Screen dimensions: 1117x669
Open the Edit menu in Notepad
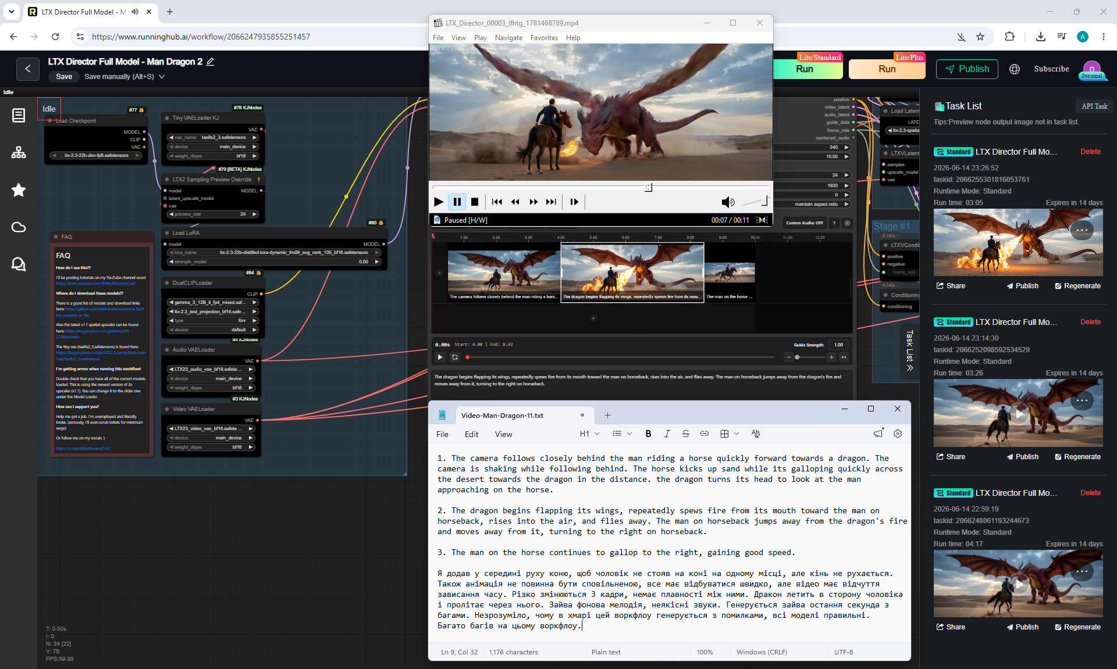(x=471, y=434)
